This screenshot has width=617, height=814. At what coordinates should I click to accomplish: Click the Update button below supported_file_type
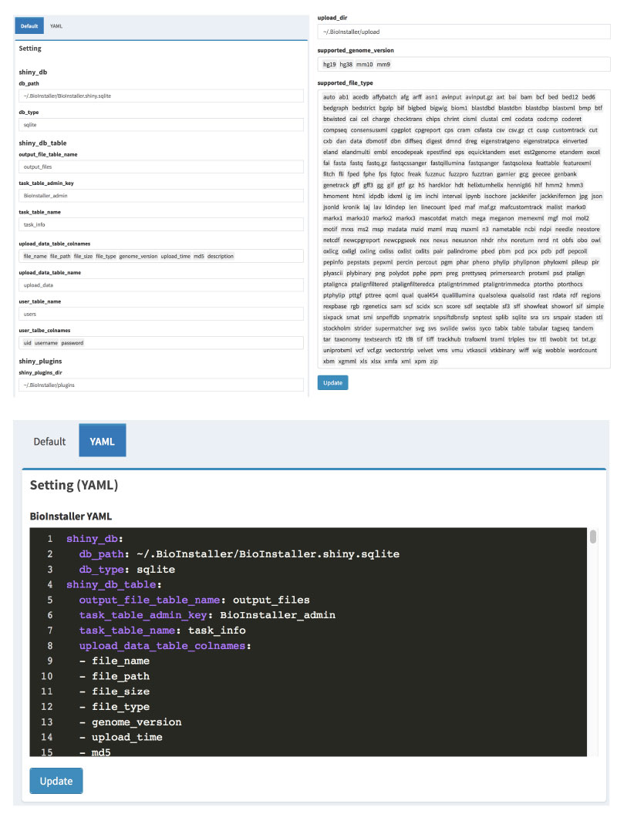[332, 382]
